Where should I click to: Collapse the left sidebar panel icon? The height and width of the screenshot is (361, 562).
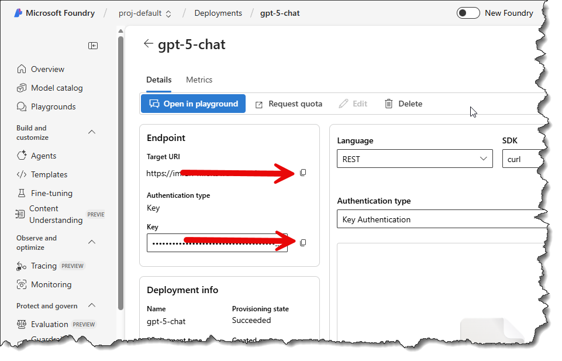(x=93, y=46)
